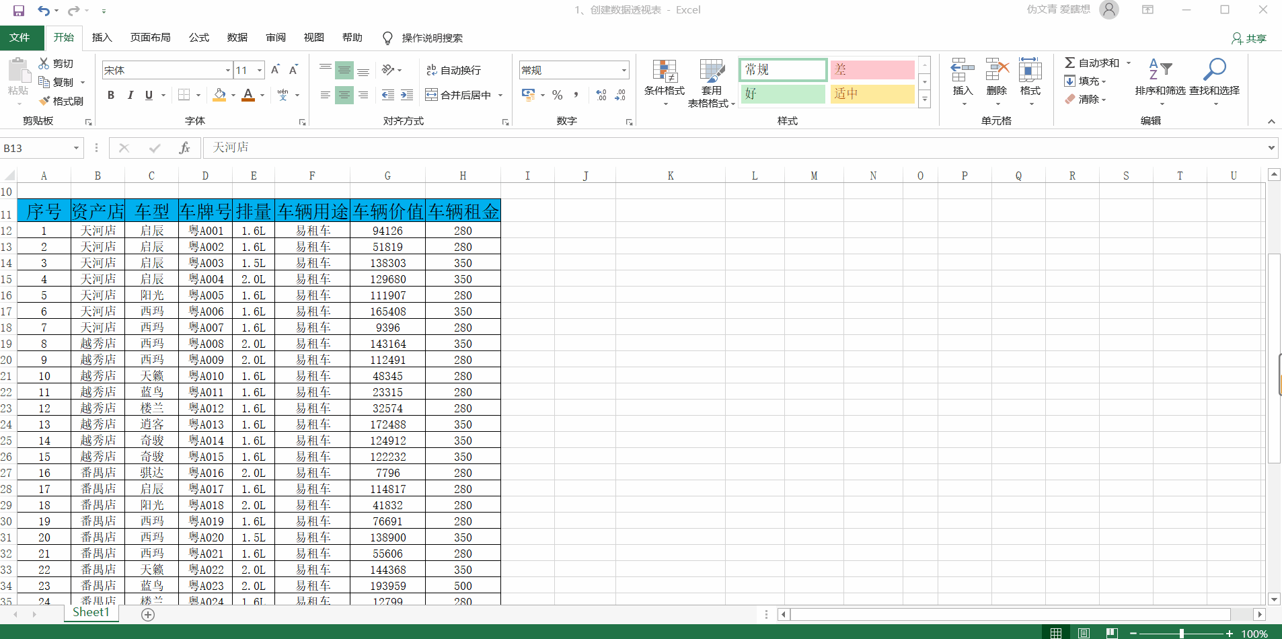This screenshot has height=639, width=1282.
Task: Add a new sheet
Action: (148, 615)
